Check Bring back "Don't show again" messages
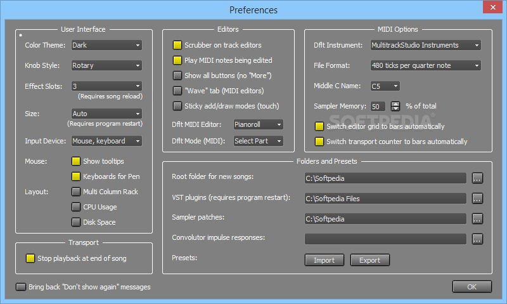Screen dimensions: 507x304 click(x=21, y=287)
